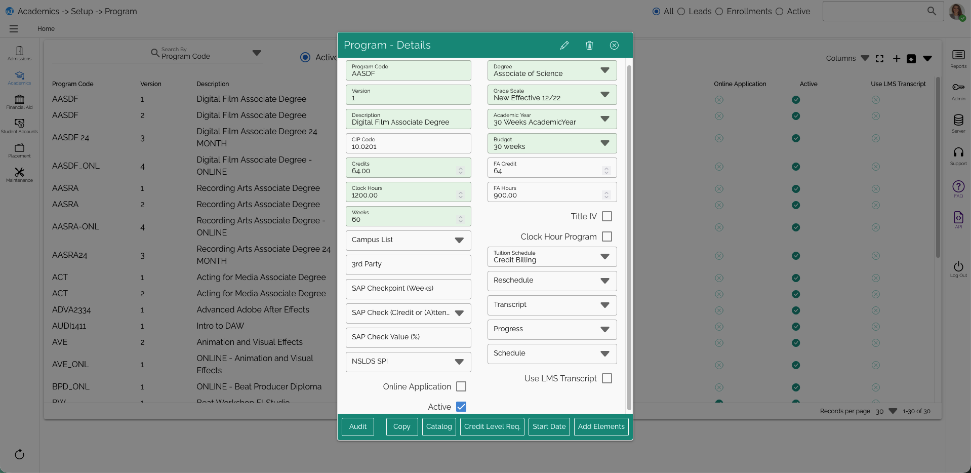
Task: Uncheck the Active checkbox in dialog
Action: coord(461,407)
